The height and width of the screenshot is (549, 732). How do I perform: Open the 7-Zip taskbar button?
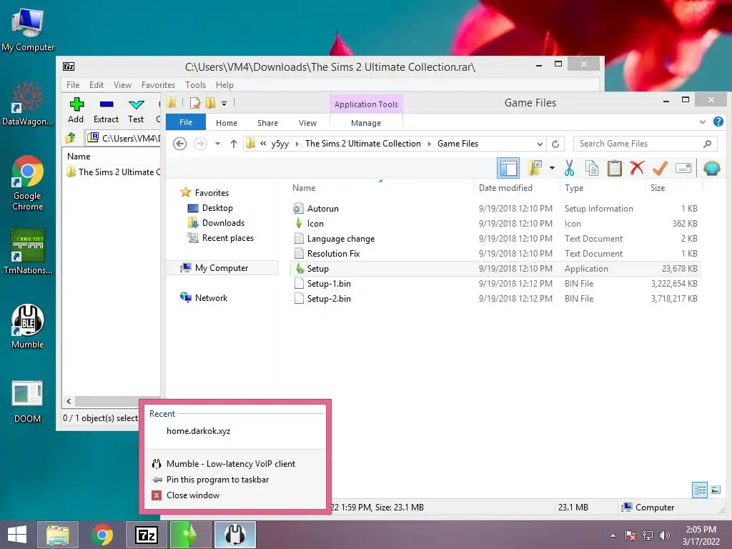click(146, 535)
